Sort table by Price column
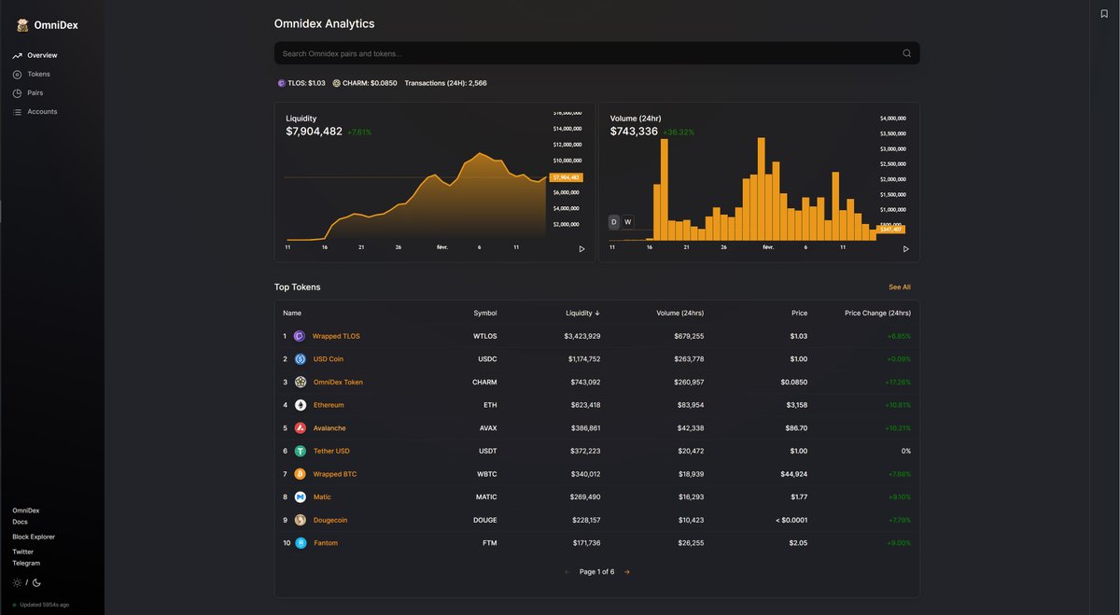The image size is (1120, 615). [x=799, y=314]
